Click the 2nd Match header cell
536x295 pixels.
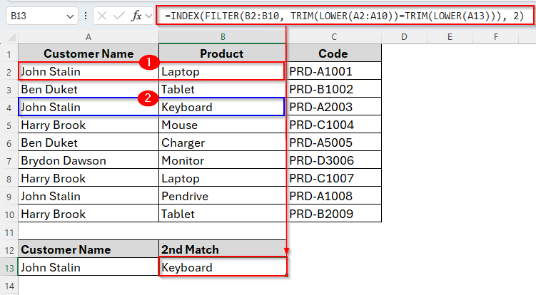pyautogui.click(x=222, y=249)
